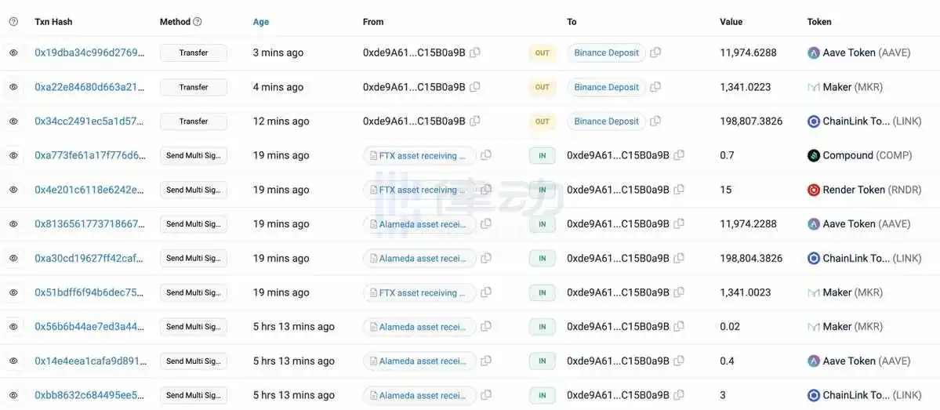This screenshot has width=940, height=410.
Task: Toggle the eye preview for transaction 0xa773fe61a17f776d6
Action: pyautogui.click(x=13, y=155)
